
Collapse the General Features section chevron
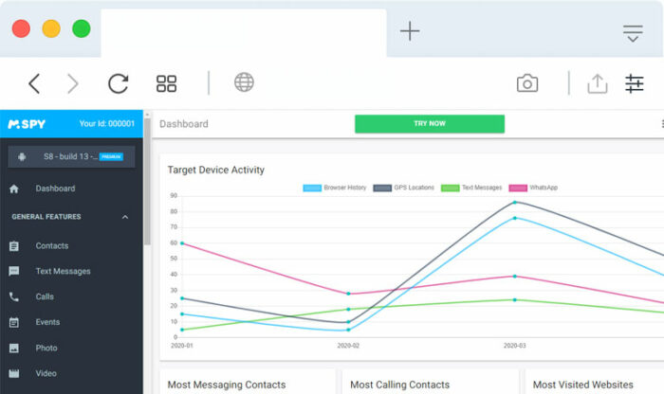pyautogui.click(x=125, y=217)
